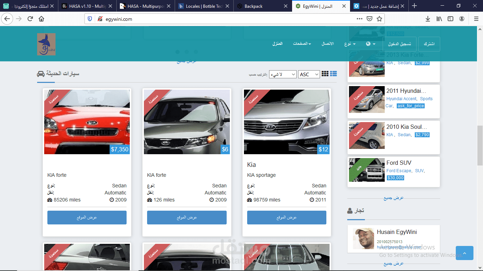Toggle the browser sidebar icon
This screenshot has height=271, width=483.
450,19
